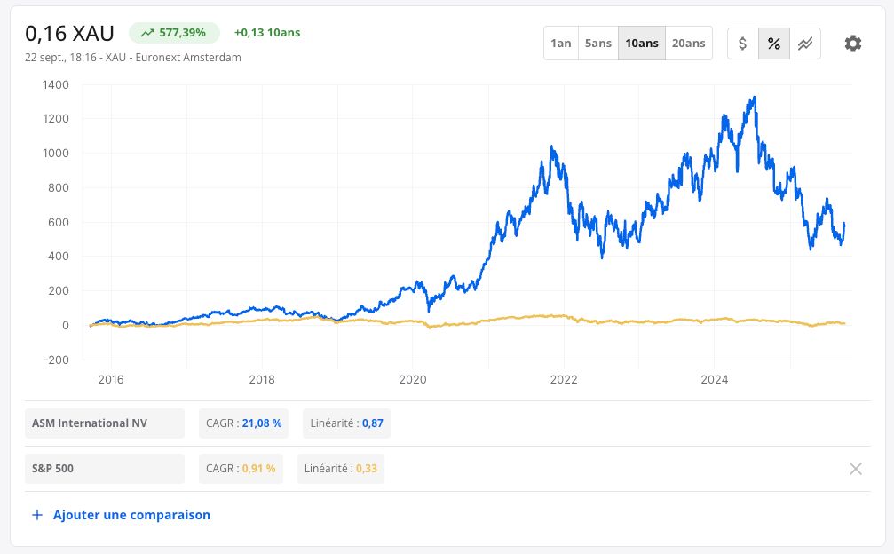Toggle the comparison trend lines icon
Screen dimensions: 894x554
pyautogui.click(x=805, y=44)
